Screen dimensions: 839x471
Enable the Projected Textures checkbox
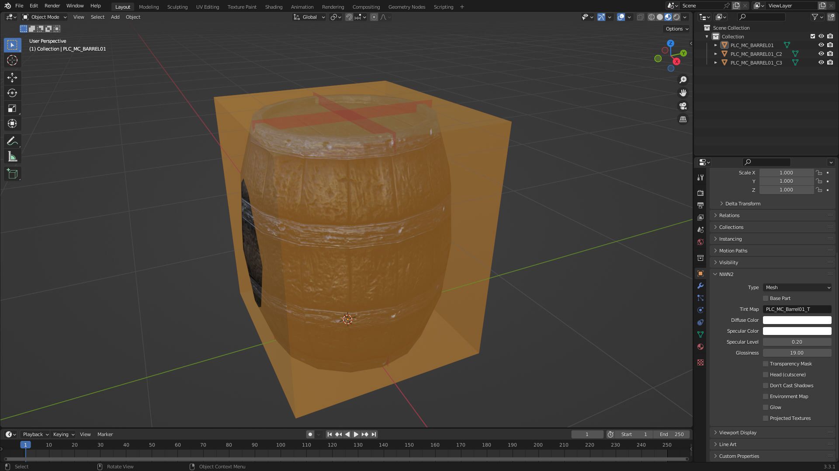(766, 418)
